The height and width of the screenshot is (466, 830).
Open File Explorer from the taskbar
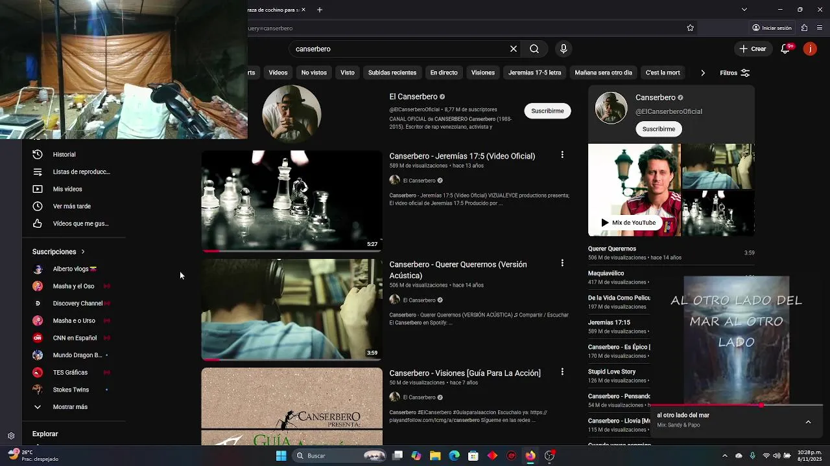point(435,456)
